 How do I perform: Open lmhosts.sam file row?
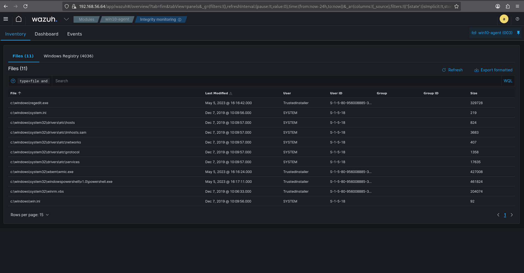coord(261,133)
